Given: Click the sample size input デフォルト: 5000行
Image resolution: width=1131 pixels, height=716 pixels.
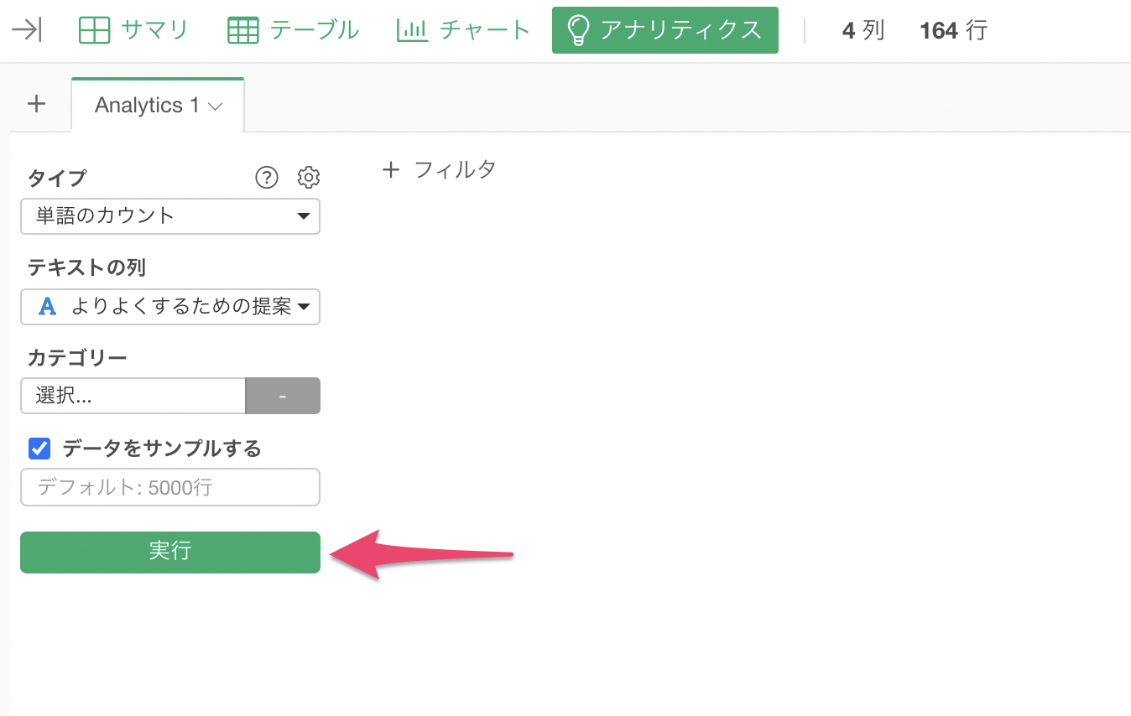Looking at the screenshot, I should (x=170, y=487).
